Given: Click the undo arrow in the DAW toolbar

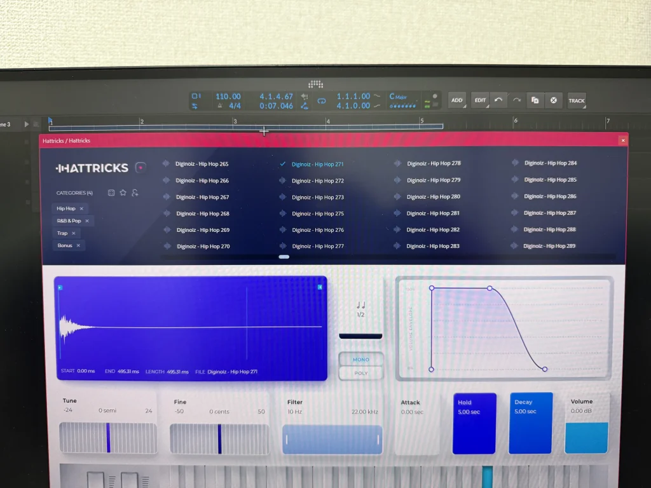Looking at the screenshot, I should (498, 100).
